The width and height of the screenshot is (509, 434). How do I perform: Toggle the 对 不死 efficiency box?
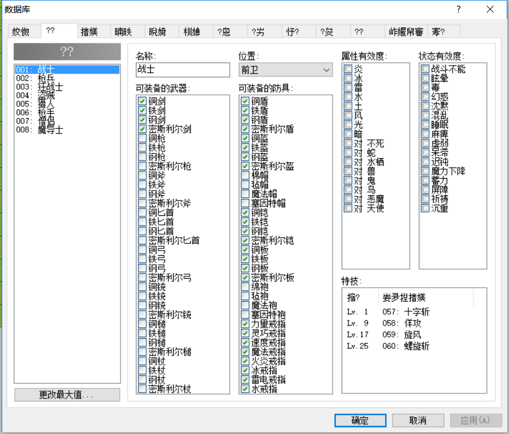tap(348, 143)
